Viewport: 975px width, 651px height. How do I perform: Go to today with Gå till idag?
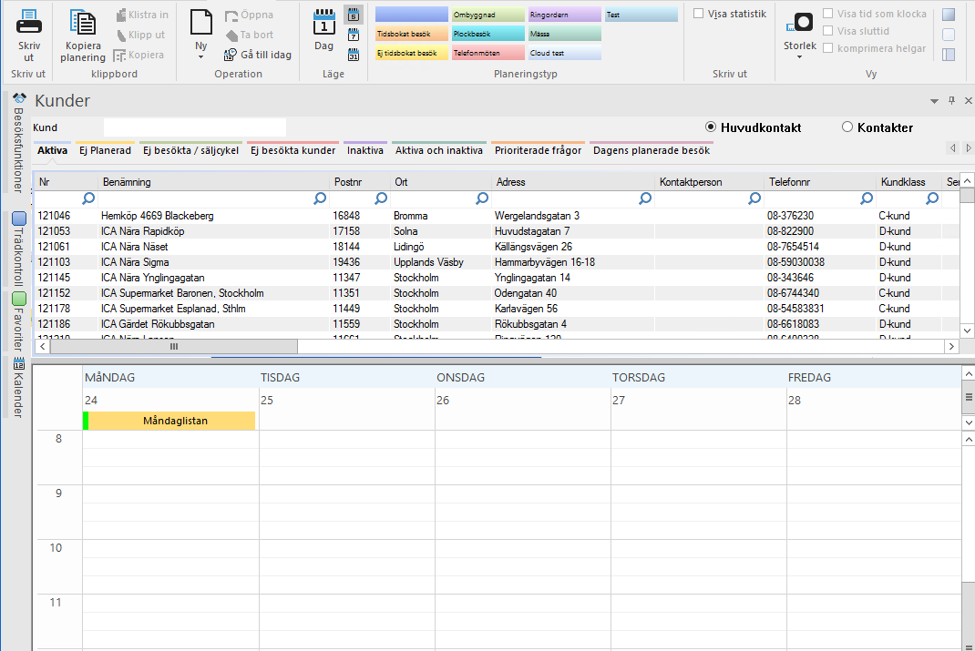click(258, 55)
